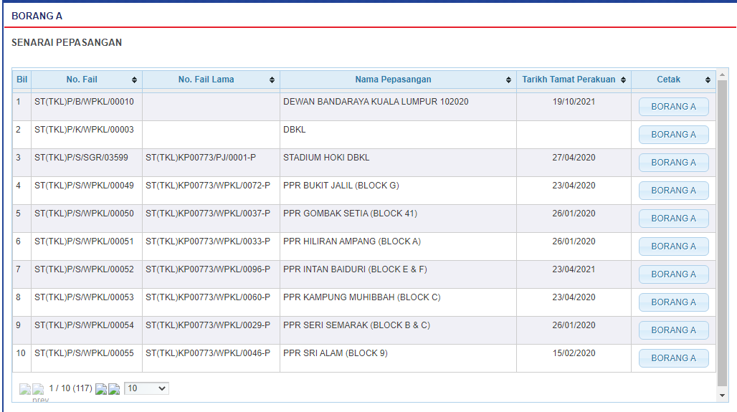
Task: Click scrollbar up arrow beside table
Action: point(723,75)
